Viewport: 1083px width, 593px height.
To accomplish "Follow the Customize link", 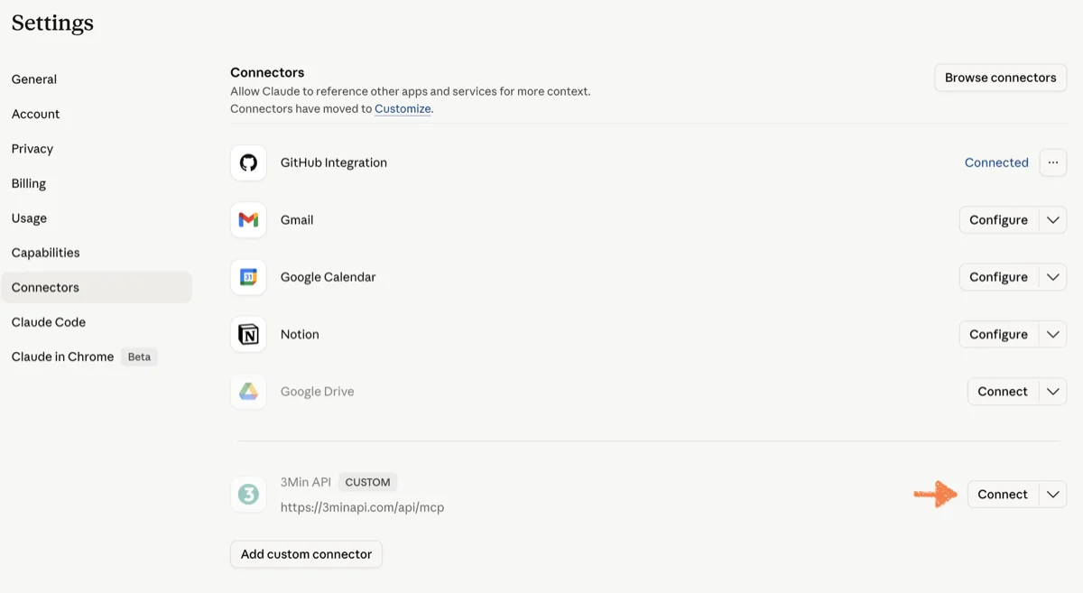I will [403, 108].
